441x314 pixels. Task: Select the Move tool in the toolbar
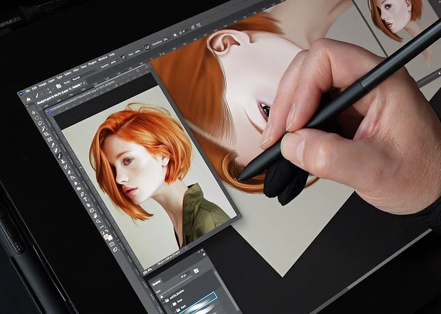pyautogui.click(x=34, y=113)
